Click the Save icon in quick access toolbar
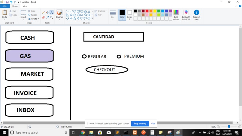242x136 pixels. 7,2
